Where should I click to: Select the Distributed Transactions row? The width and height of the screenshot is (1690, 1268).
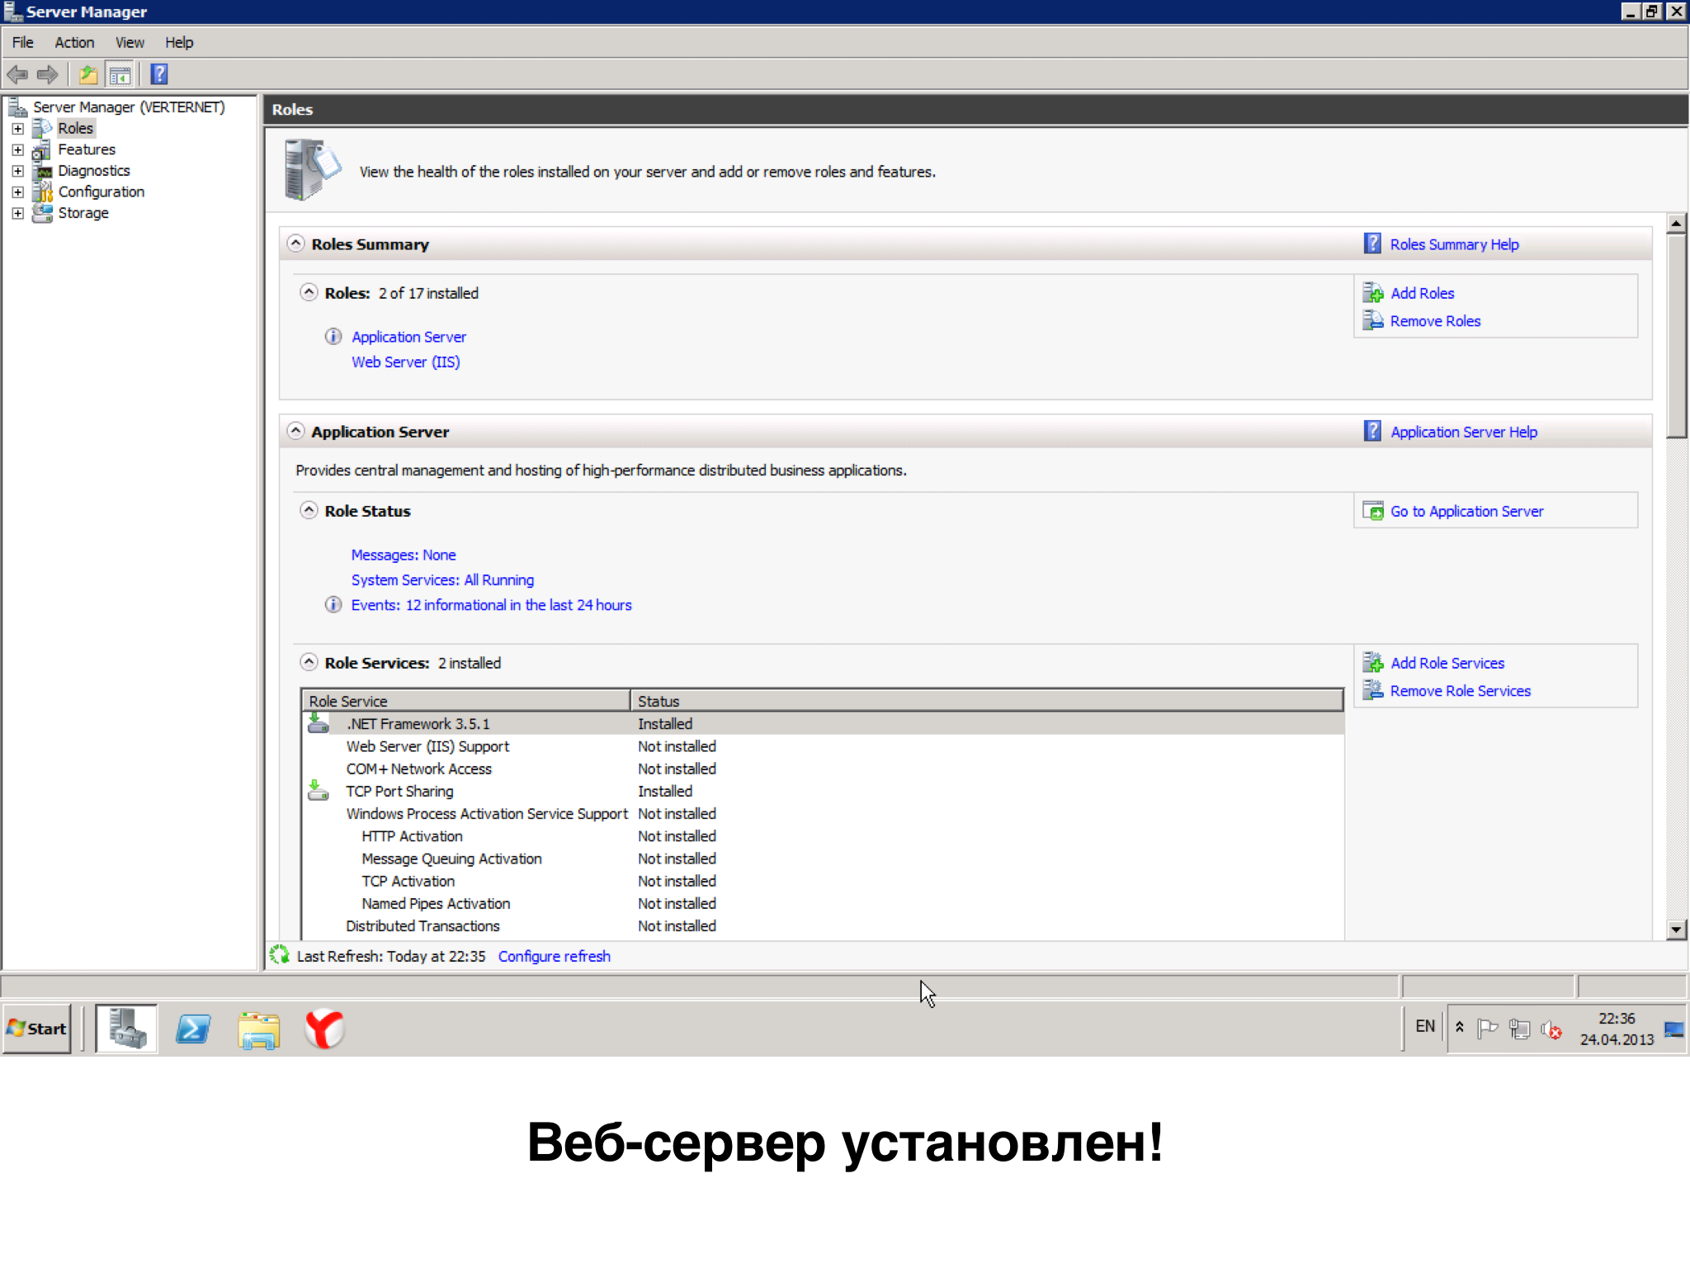(x=823, y=926)
